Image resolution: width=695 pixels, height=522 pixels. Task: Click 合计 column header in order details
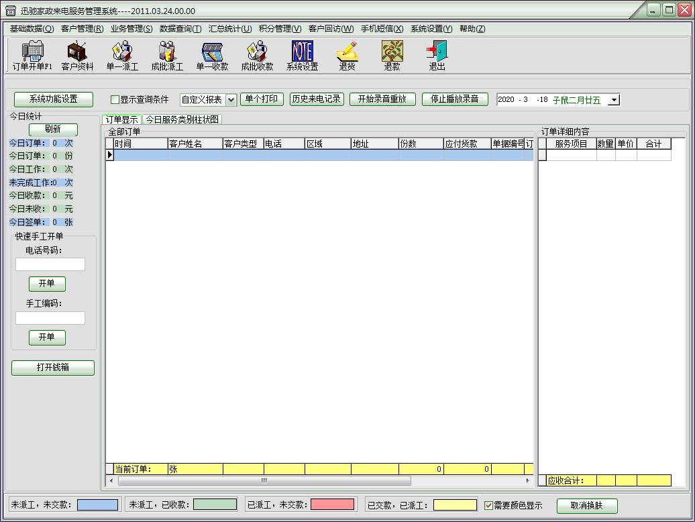pyautogui.click(x=654, y=144)
